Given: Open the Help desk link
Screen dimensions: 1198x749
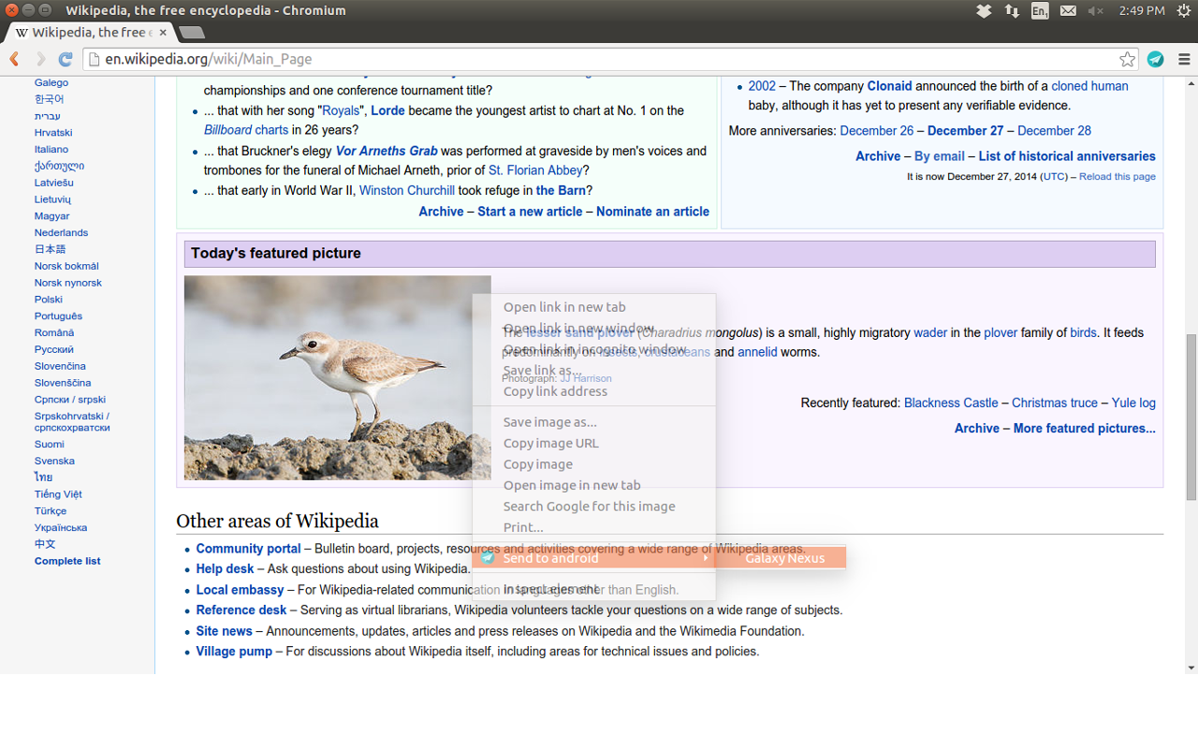Looking at the screenshot, I should coord(225,569).
